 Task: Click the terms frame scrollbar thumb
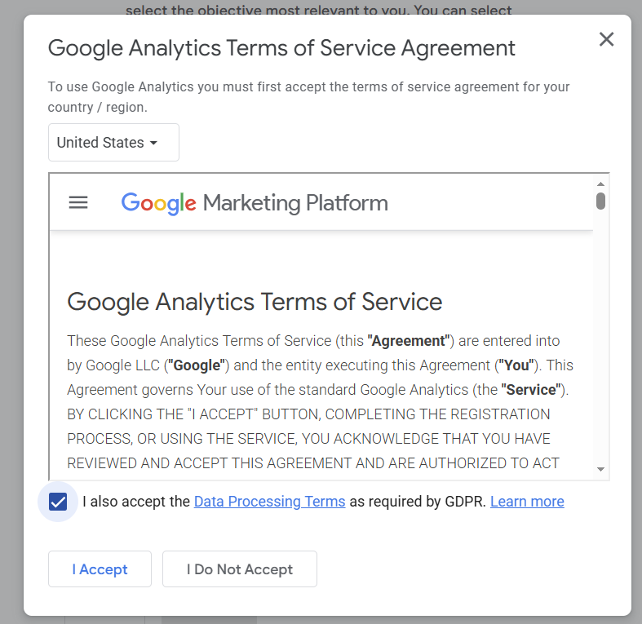pos(600,201)
